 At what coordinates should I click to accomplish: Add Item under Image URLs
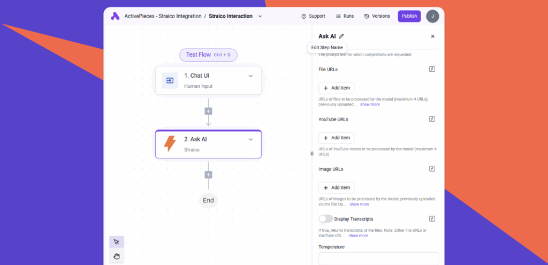click(336, 188)
